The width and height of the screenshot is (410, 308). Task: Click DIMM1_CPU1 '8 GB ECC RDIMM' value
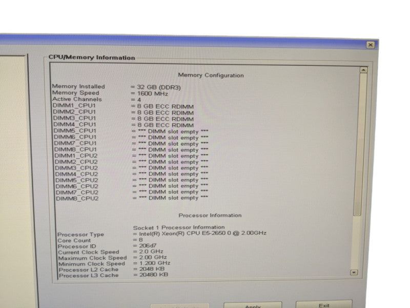tap(166, 107)
